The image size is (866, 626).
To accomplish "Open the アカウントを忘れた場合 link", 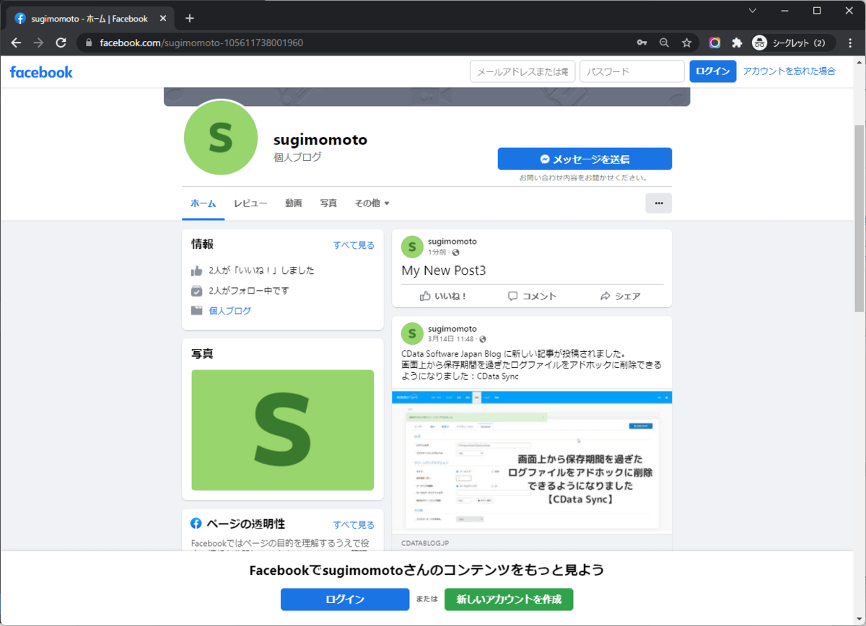I will pyautogui.click(x=789, y=71).
